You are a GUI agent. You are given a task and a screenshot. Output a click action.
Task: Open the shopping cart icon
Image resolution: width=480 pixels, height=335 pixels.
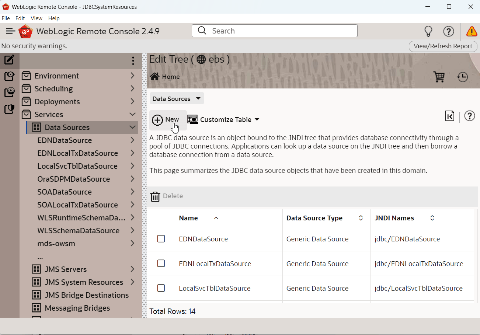coord(439,77)
